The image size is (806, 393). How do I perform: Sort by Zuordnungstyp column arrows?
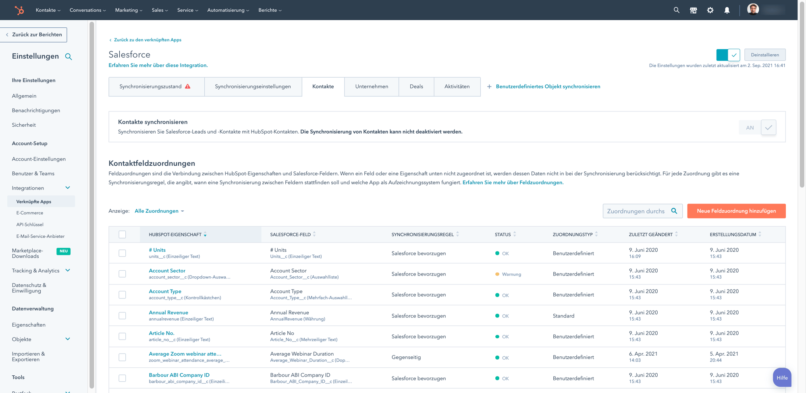coord(596,235)
